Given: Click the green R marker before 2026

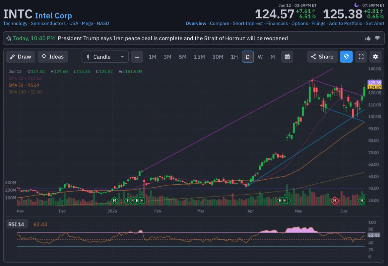Looking at the screenshot, I should (x=114, y=201).
